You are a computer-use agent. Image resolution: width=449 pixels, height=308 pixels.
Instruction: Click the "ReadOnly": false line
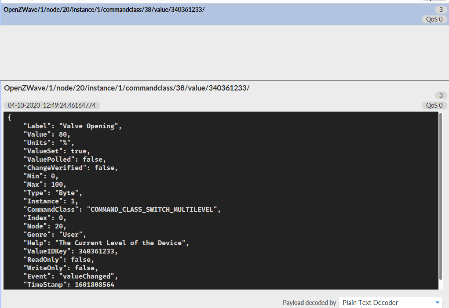[x=58, y=260]
